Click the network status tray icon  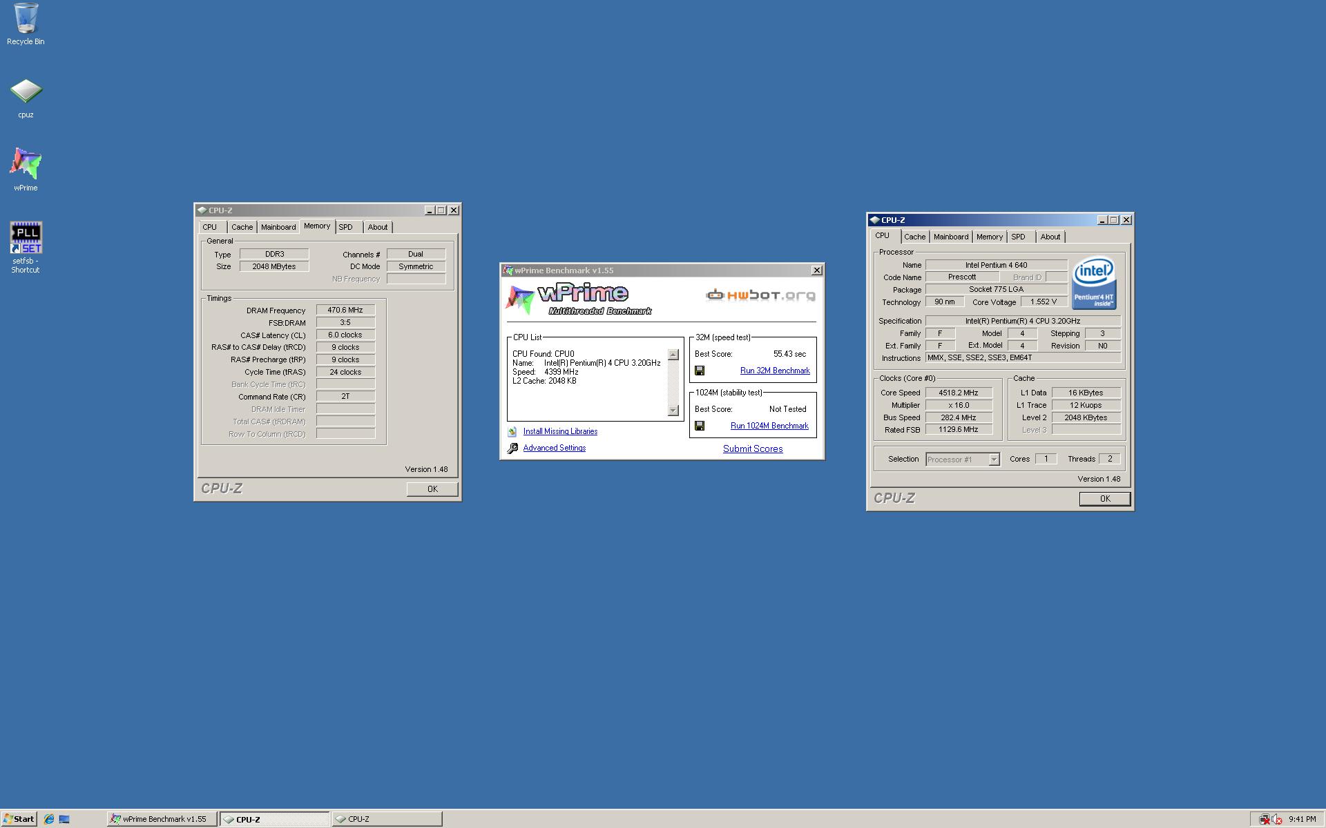pos(1264,819)
